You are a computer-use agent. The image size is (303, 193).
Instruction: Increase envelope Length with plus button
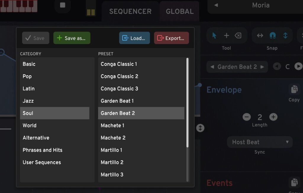pos(273,117)
